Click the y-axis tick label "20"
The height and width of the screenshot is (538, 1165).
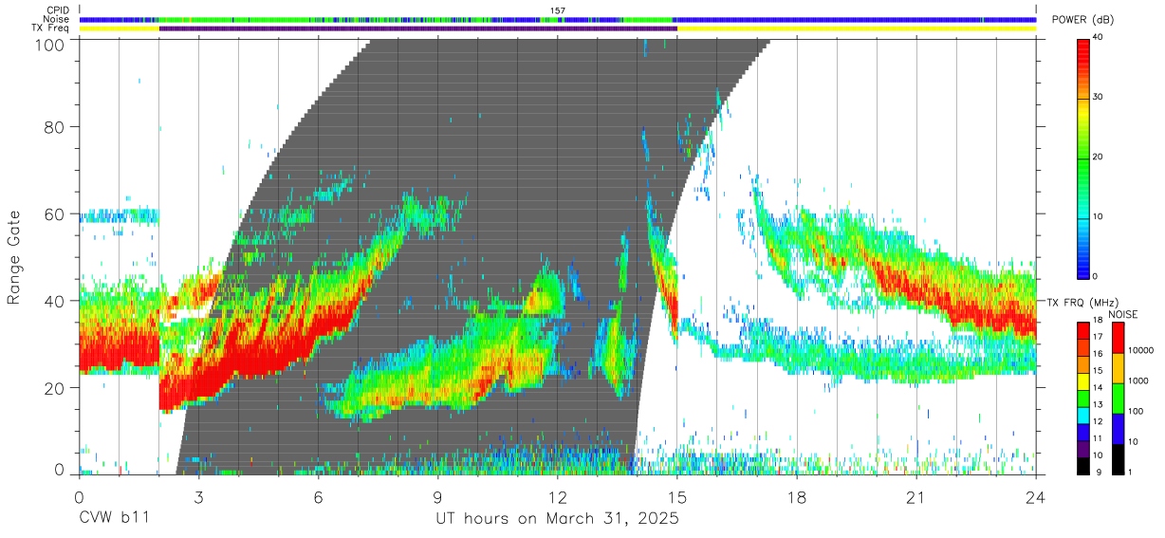pos(55,388)
